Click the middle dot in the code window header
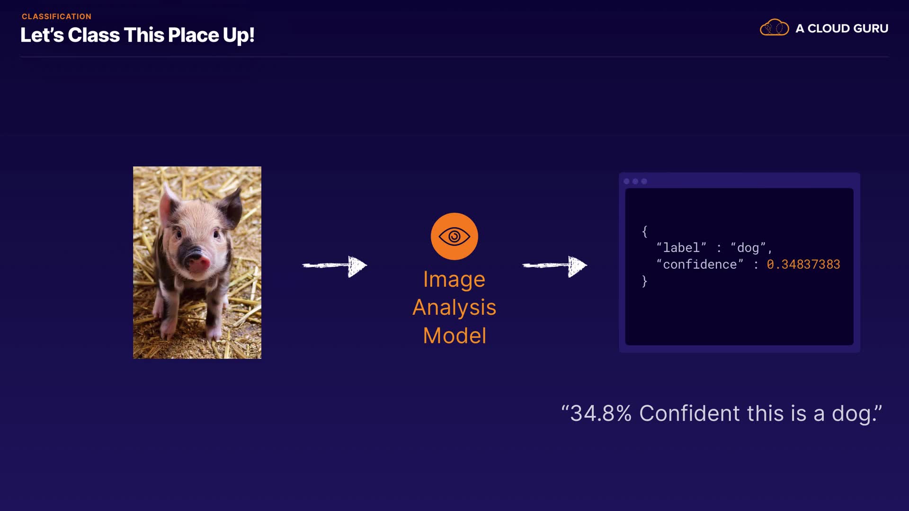This screenshot has height=511, width=909. tap(635, 181)
